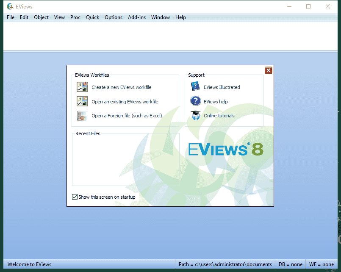Click in the command window area
Screen dimensions: 341x272
[x=169, y=36]
